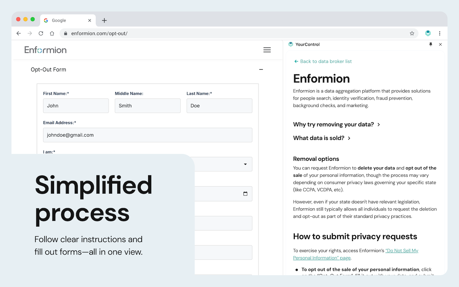This screenshot has width=459, height=287.
Task: Collapse the Opt-Out Form section
Action: (x=261, y=69)
